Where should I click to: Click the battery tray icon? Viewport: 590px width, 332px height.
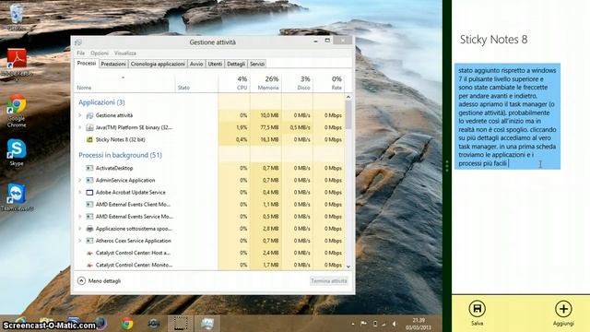coord(375,324)
